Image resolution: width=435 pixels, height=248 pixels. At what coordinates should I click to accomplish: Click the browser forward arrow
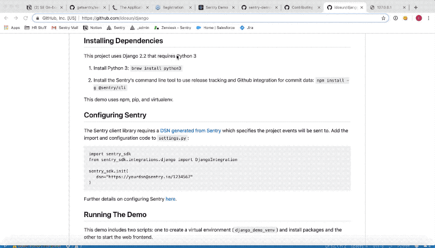click(x=16, y=18)
